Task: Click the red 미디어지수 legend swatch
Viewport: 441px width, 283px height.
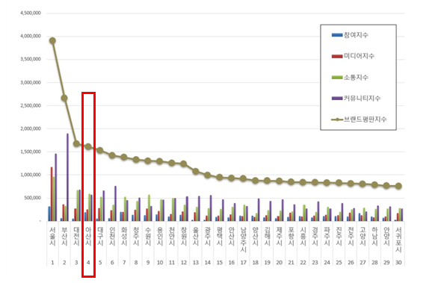Action: tap(337, 56)
